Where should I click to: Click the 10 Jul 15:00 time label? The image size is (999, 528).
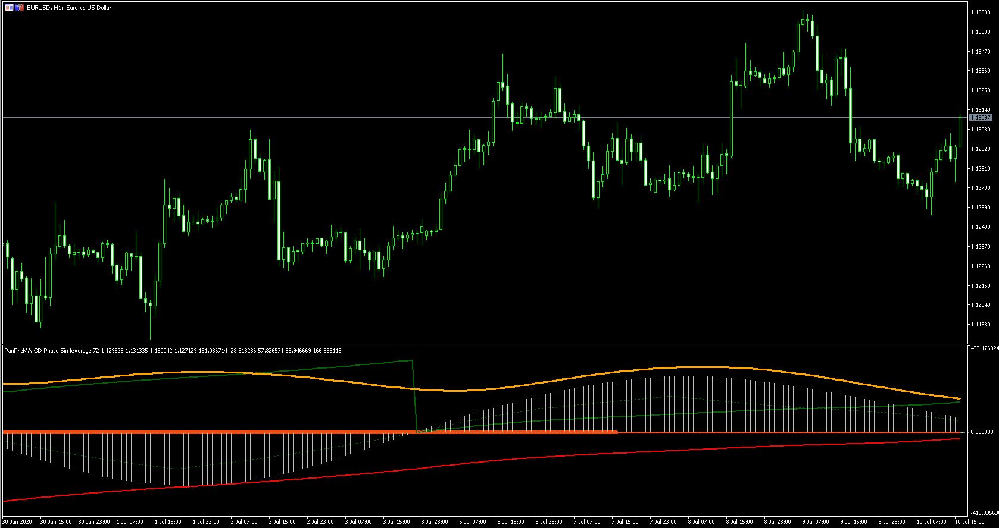click(969, 522)
